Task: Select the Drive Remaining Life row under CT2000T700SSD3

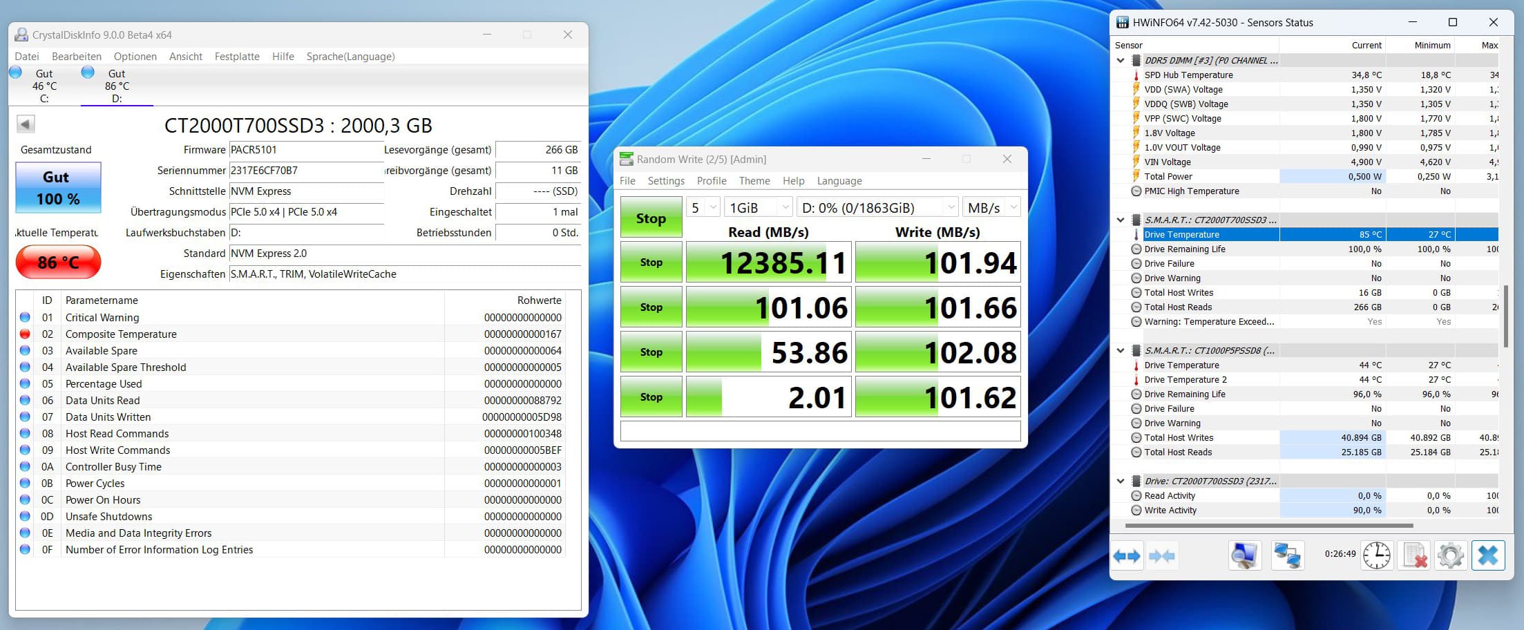Action: pos(1306,249)
